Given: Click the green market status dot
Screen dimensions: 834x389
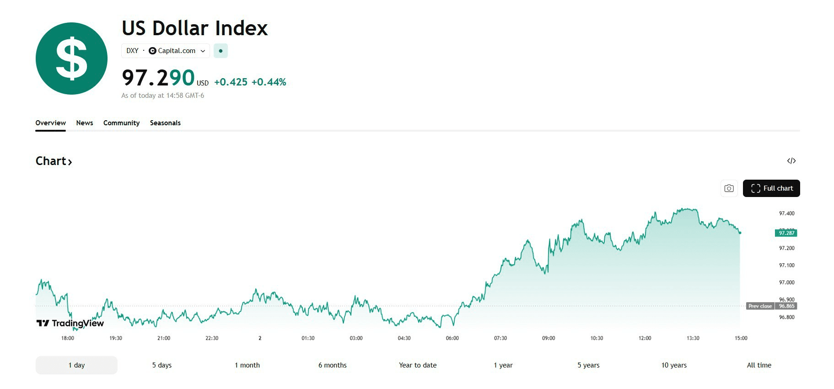Looking at the screenshot, I should tap(221, 51).
